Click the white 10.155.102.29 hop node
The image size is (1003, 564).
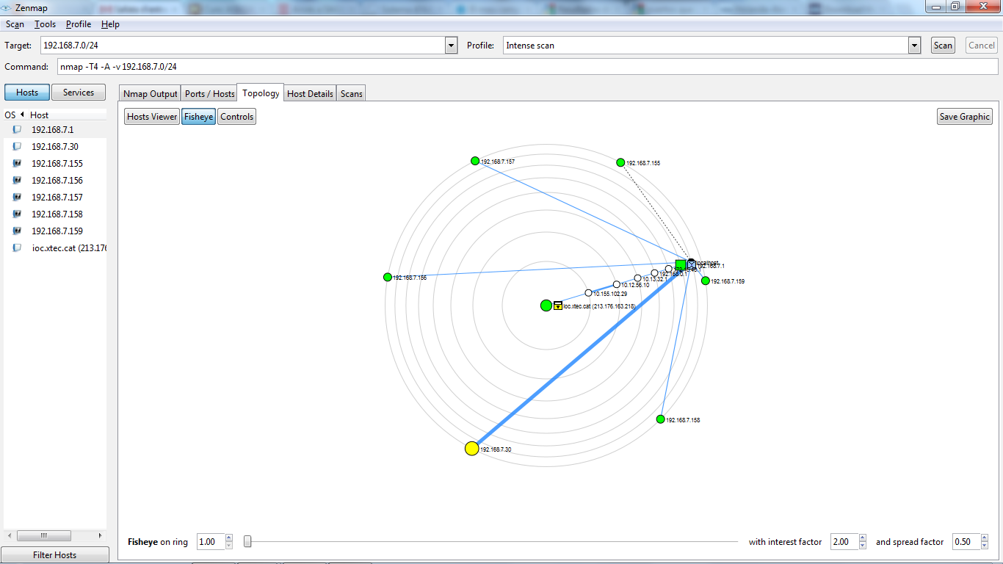coord(588,292)
